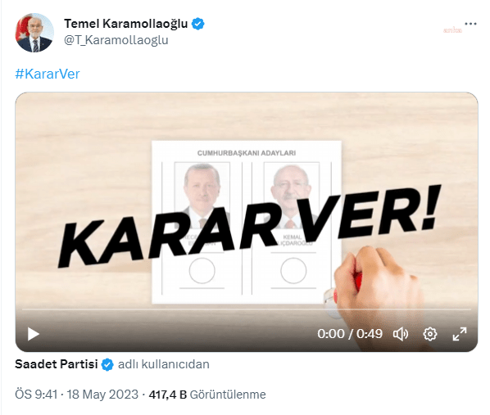Click Temel Karamollaoğlu's profile picture
The width and height of the screenshot is (490, 415).
[34, 33]
